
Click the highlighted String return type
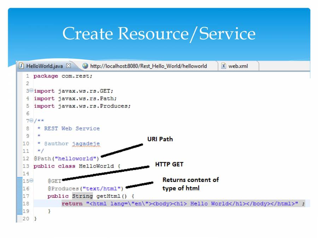tap(82, 196)
